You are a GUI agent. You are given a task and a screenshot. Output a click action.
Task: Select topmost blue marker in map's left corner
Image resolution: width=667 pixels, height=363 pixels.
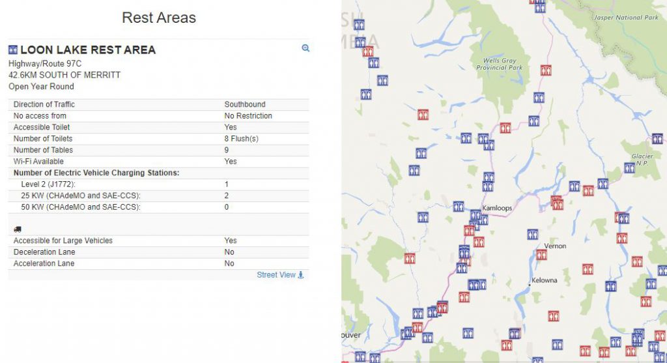click(x=359, y=25)
